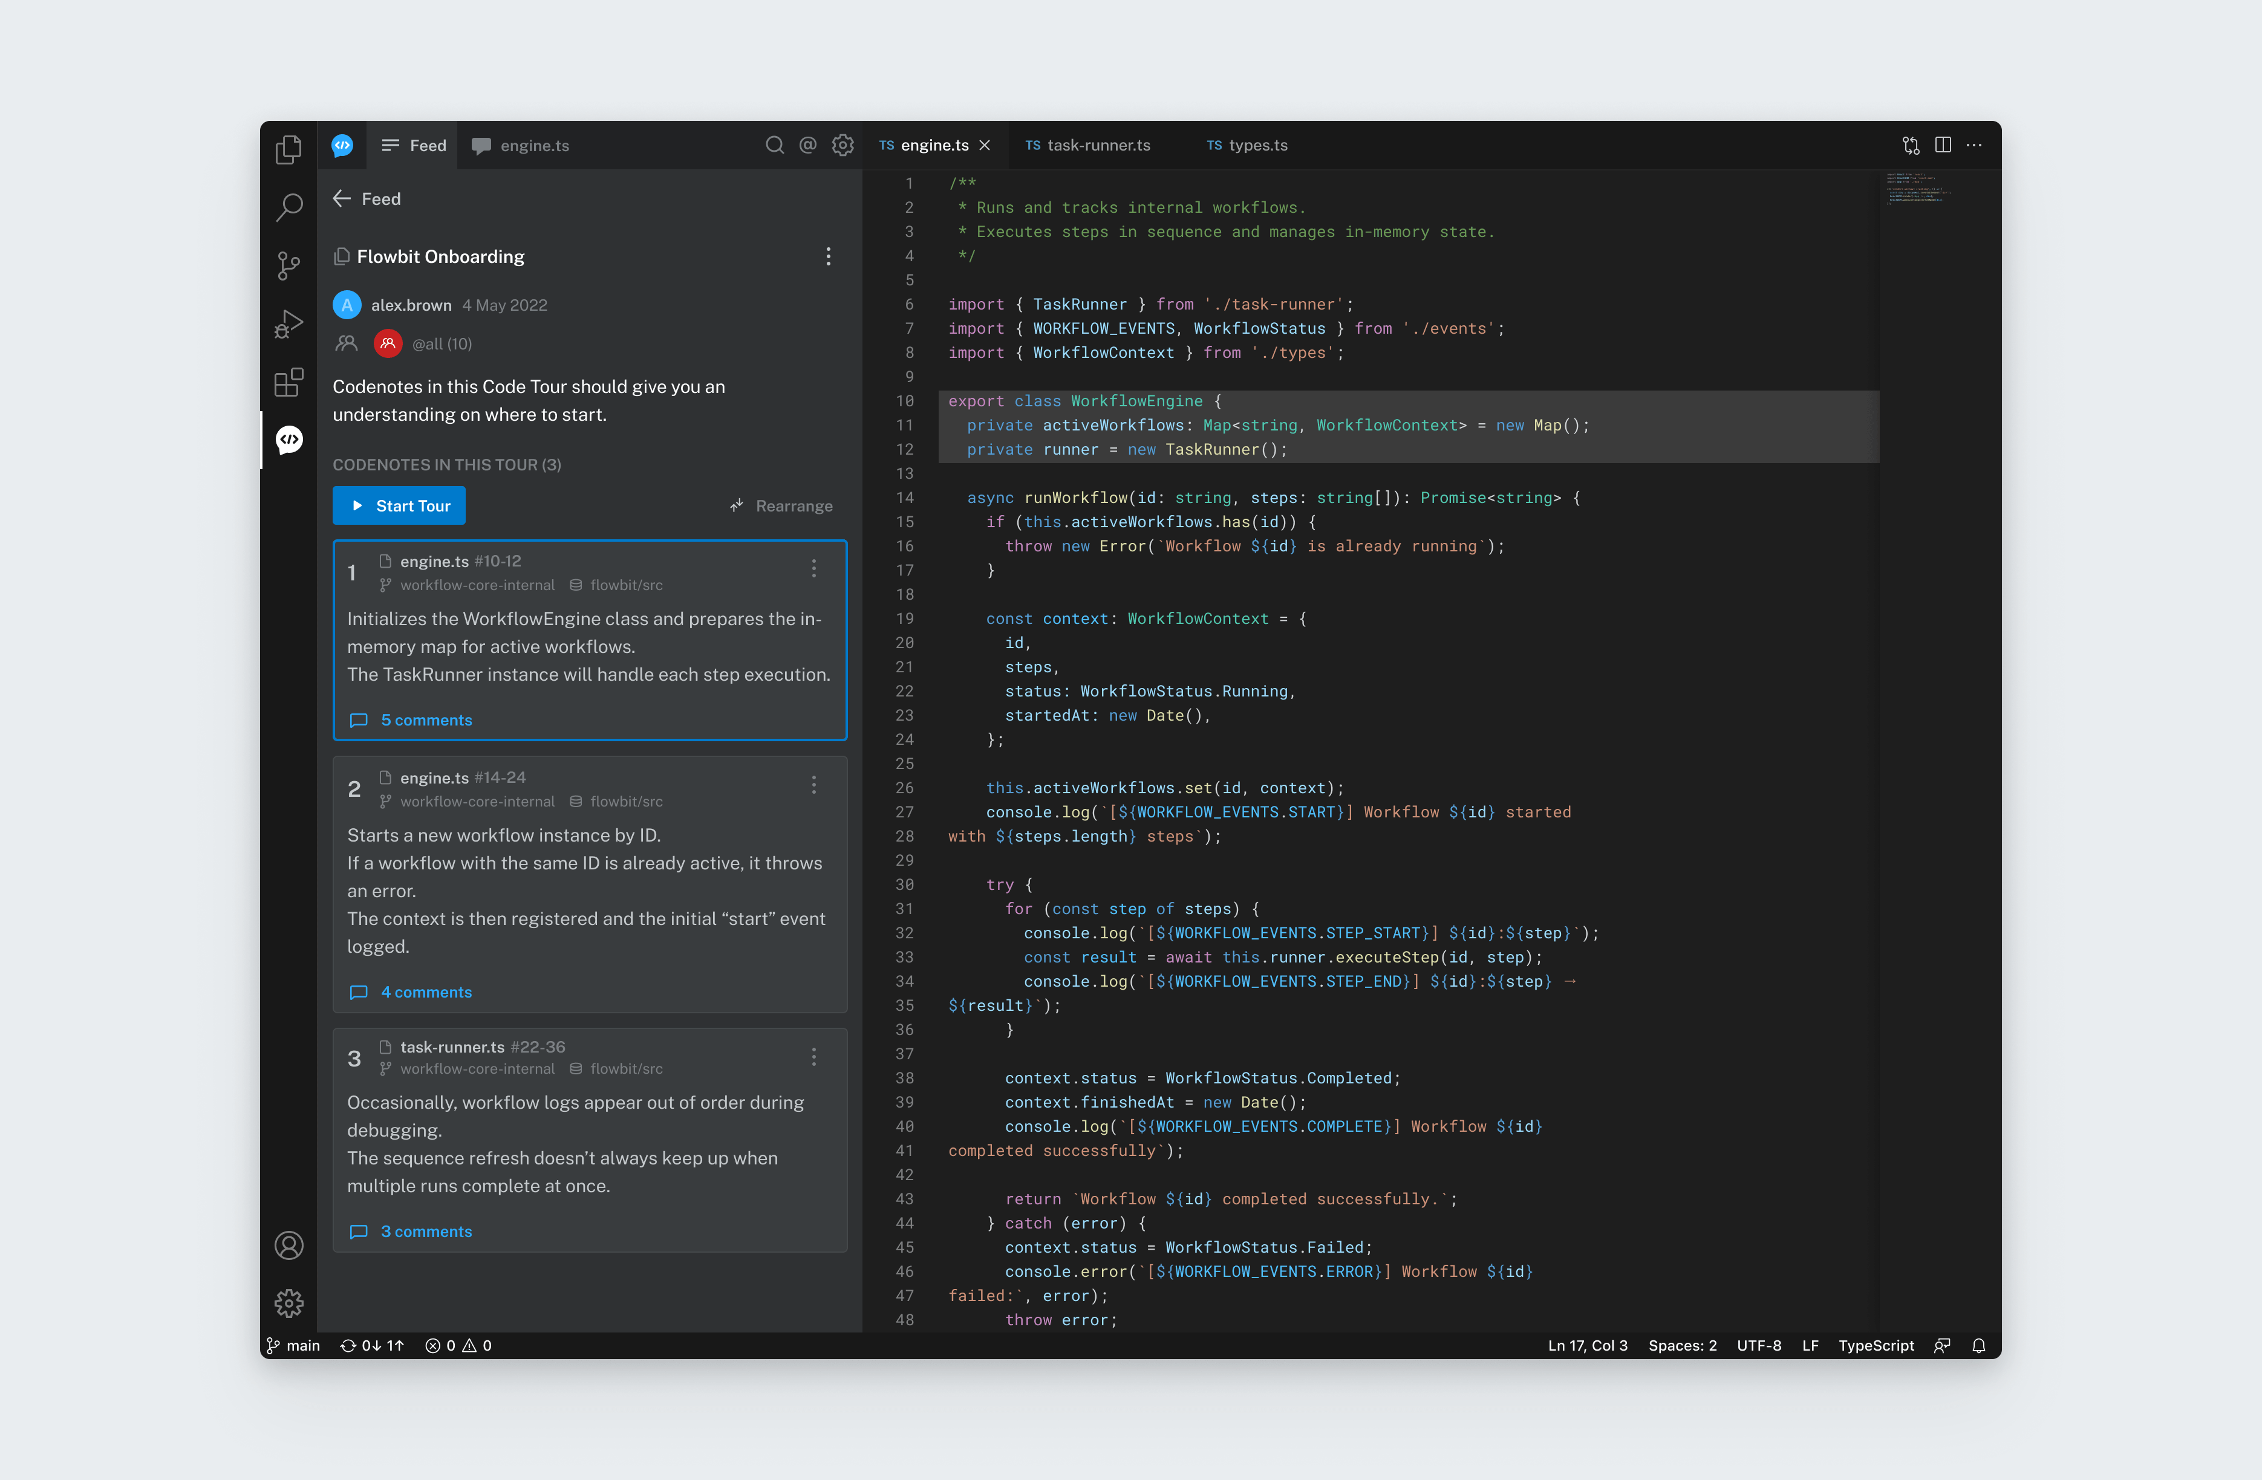Viewport: 2262px width, 1480px height.
Task: Open engine.ts #10-12 file link in codenote 1
Action: tap(451, 562)
